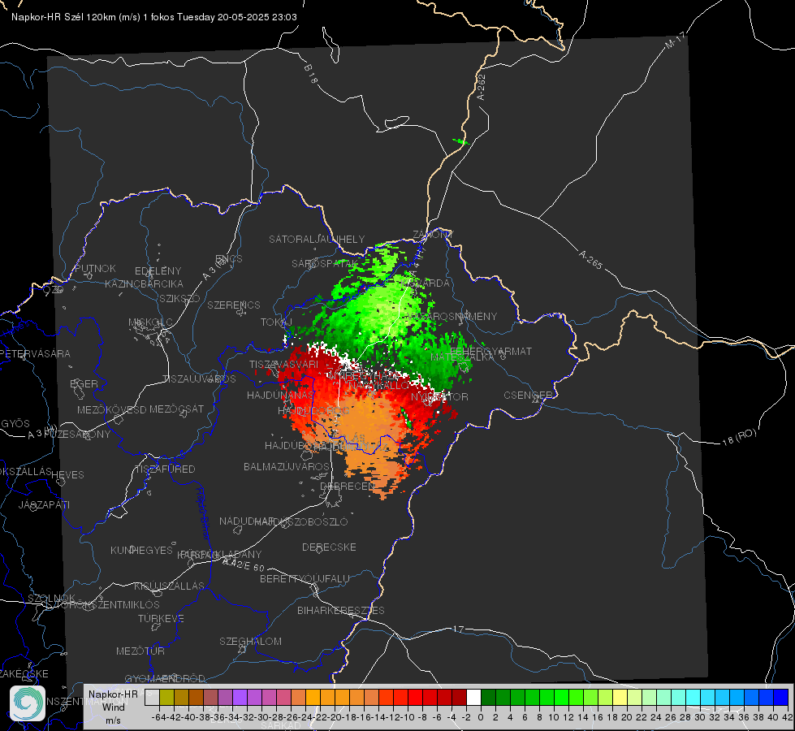Click the PUTNOK town label

[x=95, y=268]
